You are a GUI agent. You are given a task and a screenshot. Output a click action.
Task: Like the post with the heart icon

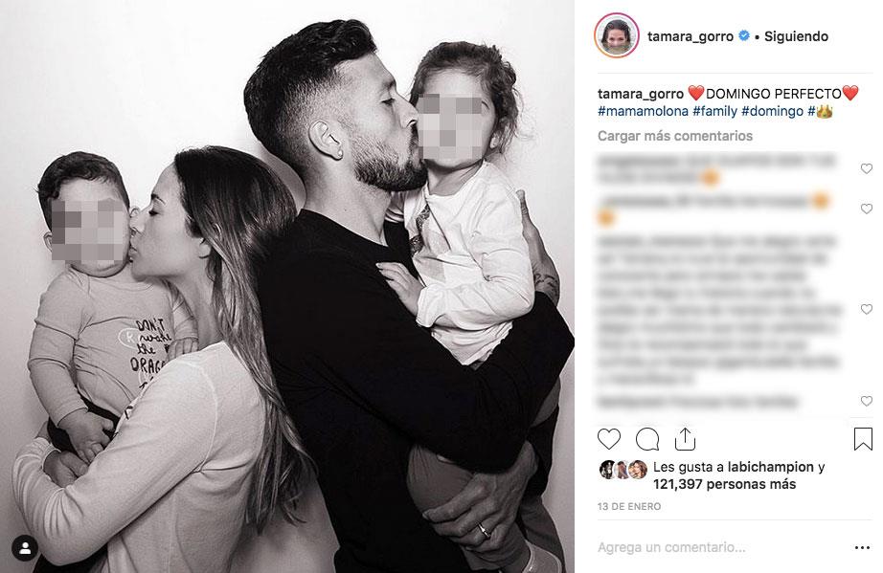tap(609, 439)
